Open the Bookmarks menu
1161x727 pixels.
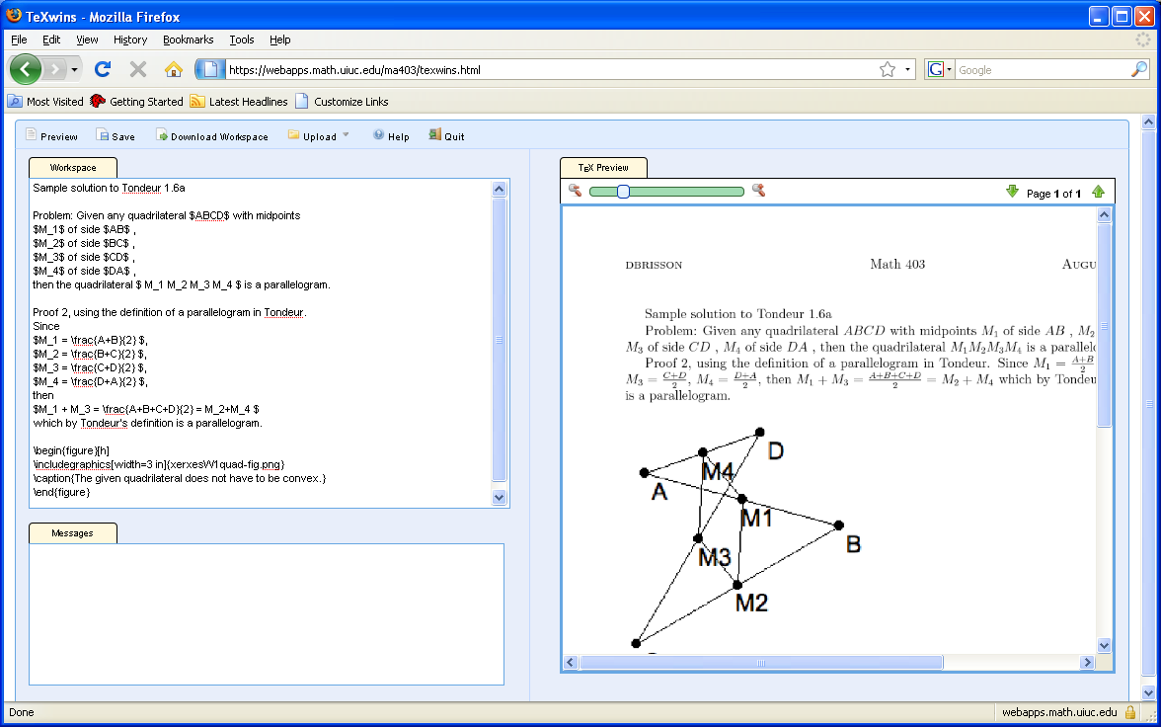tap(188, 40)
